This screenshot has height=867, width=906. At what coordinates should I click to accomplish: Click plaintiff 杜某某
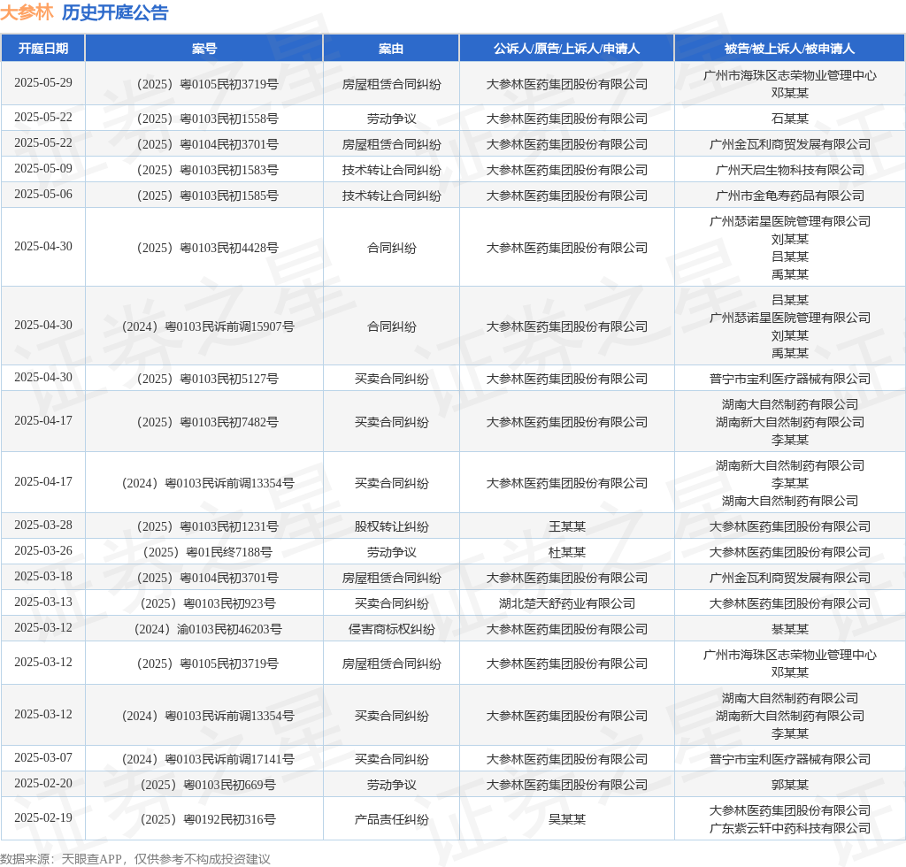click(x=567, y=552)
